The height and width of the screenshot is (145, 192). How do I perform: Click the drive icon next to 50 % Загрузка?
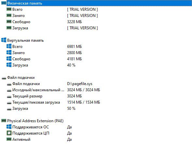coord(9,109)
